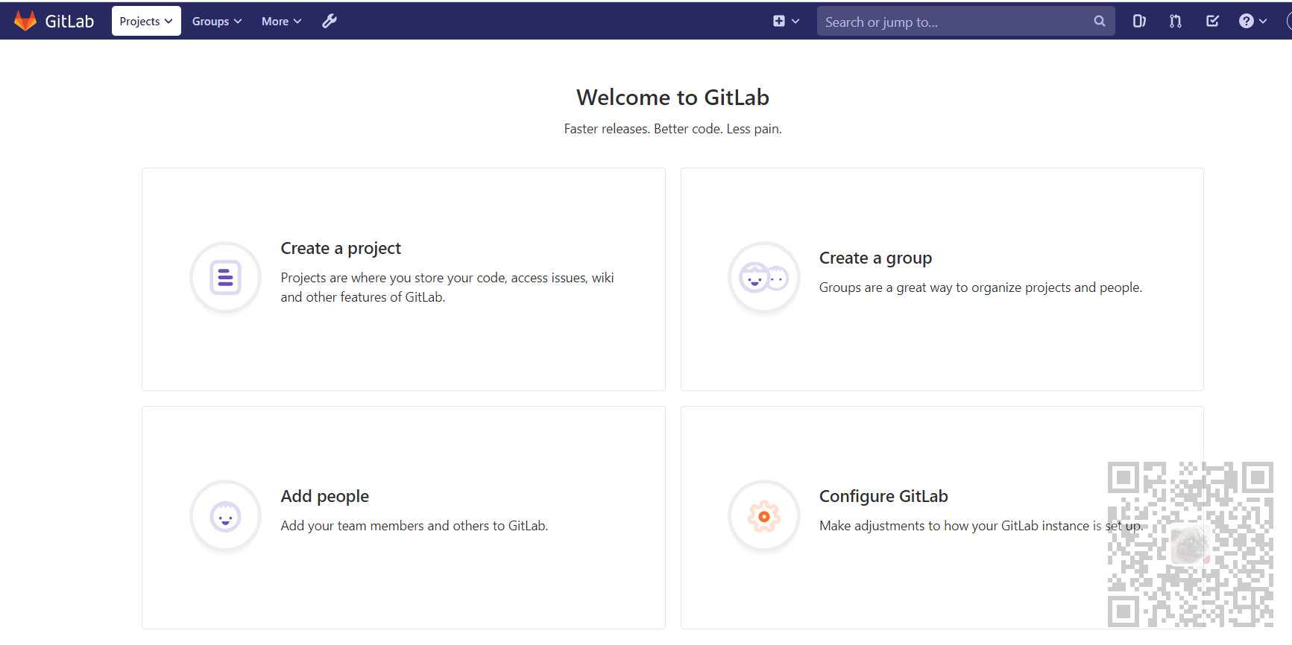
Task: Click the Add people face icon
Action: coord(225,516)
